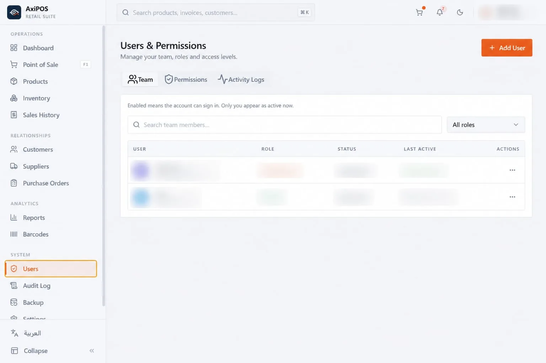Switch to the Permissions tab
The image size is (546, 363).
tap(186, 80)
